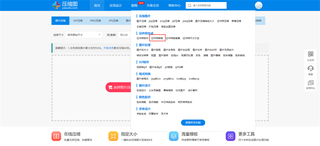Open 升级会员 in the top navigation
Image resolution: width=320 pixels, height=146 pixels.
click(x=153, y=6)
